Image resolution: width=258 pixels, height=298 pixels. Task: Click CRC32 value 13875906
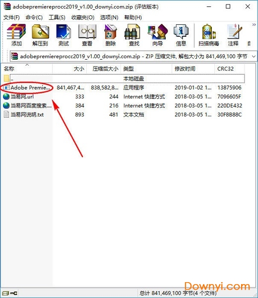click(x=229, y=87)
